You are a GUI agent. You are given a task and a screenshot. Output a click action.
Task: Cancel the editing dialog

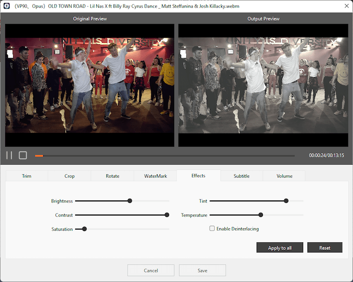click(151, 270)
